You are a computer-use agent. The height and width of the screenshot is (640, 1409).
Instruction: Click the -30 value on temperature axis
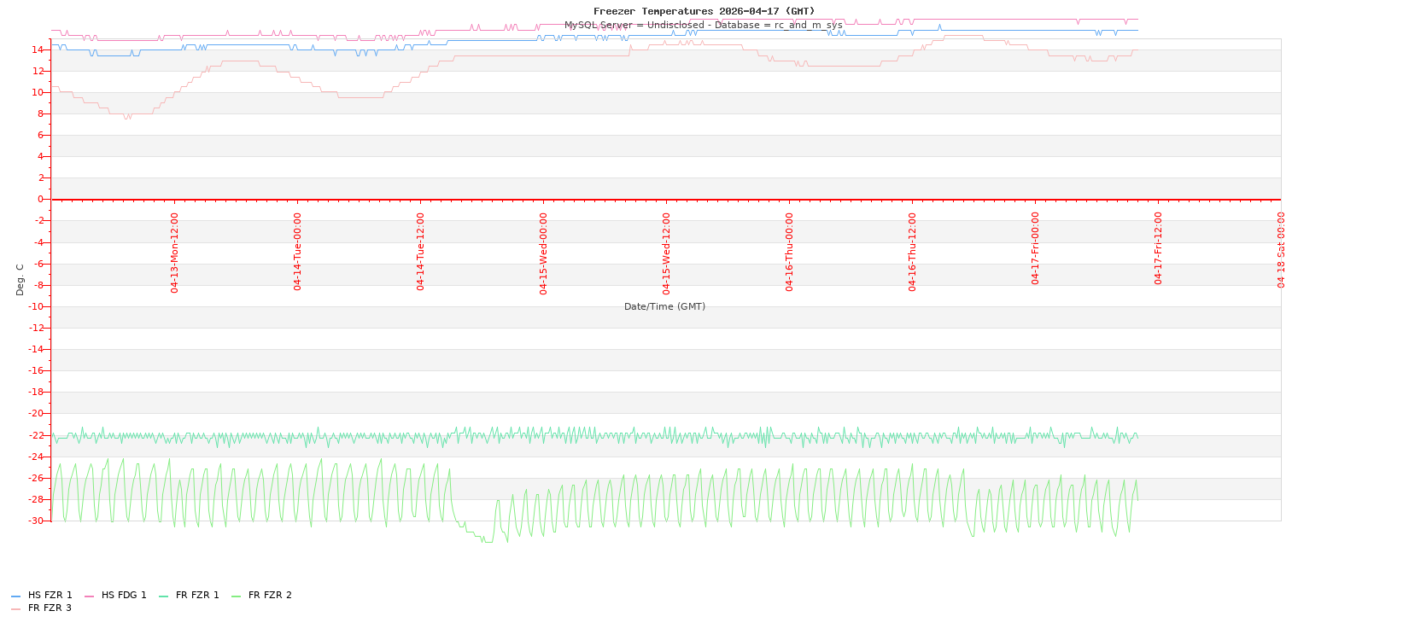pos(36,521)
